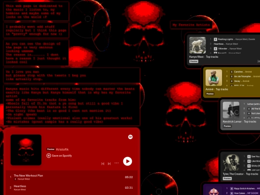Viewport: 260px width, 195px height.
Task: Click Aminé album cover thumbnail
Action: coord(214,78)
